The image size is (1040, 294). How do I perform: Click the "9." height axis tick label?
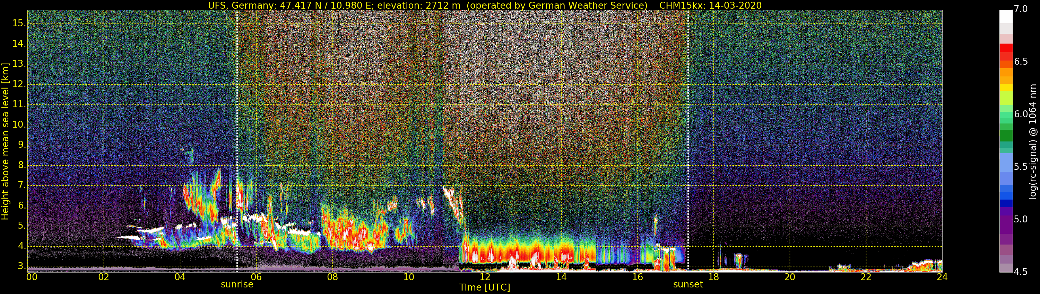click(22, 145)
